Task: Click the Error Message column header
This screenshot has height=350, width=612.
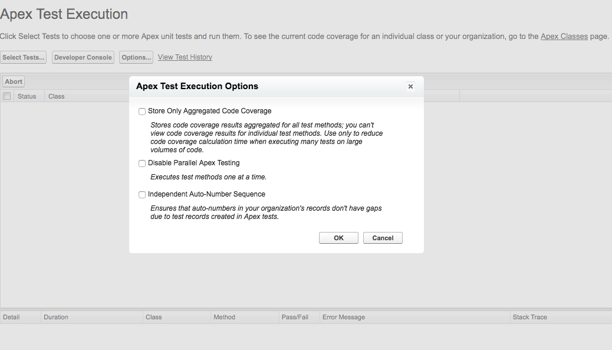Action: click(344, 317)
